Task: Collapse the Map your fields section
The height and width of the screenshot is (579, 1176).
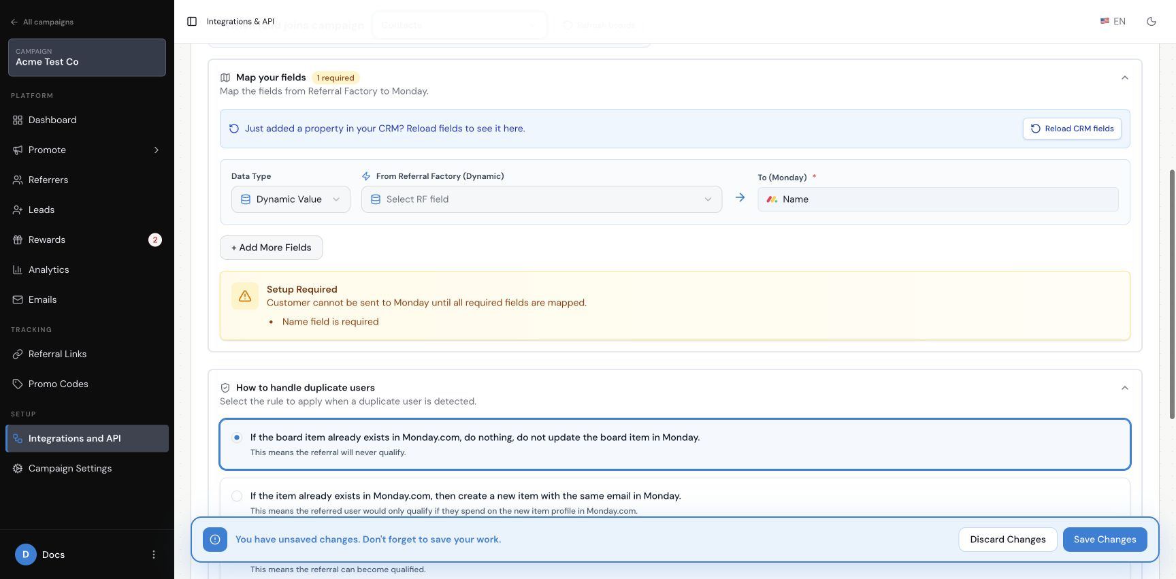Action: coord(1125,78)
